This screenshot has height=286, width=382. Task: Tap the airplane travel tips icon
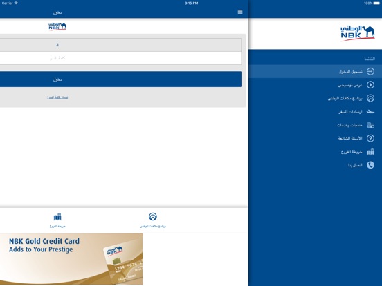tap(370, 112)
